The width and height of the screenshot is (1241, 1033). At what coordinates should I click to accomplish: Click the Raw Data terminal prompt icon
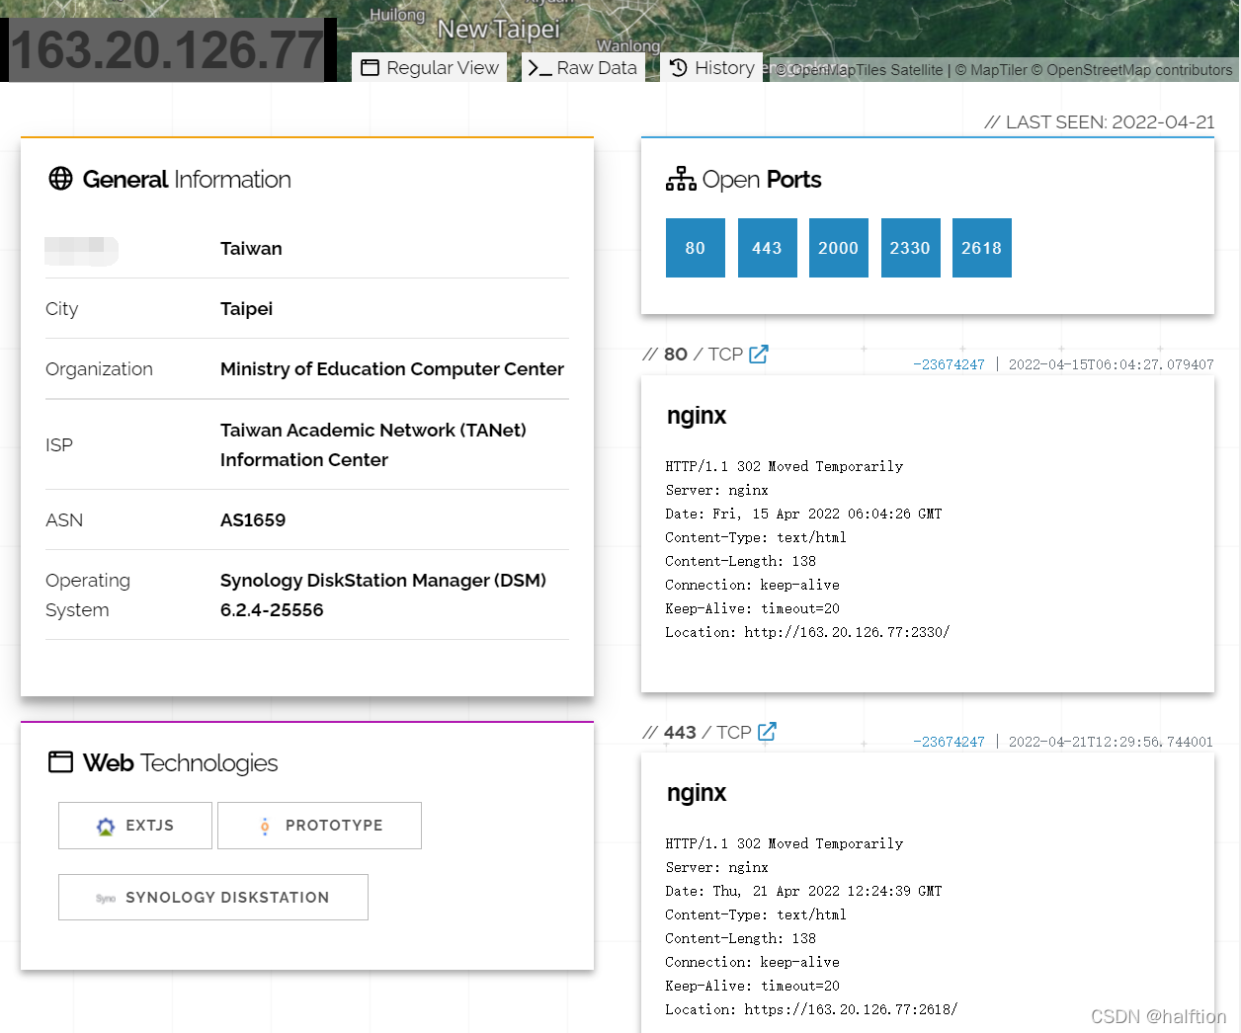tap(539, 68)
